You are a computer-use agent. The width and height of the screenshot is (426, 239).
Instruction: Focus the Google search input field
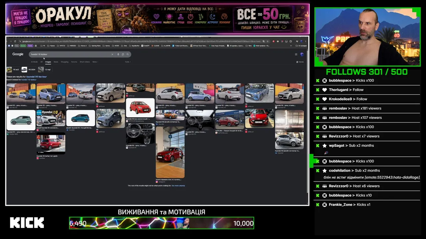tap(70, 54)
